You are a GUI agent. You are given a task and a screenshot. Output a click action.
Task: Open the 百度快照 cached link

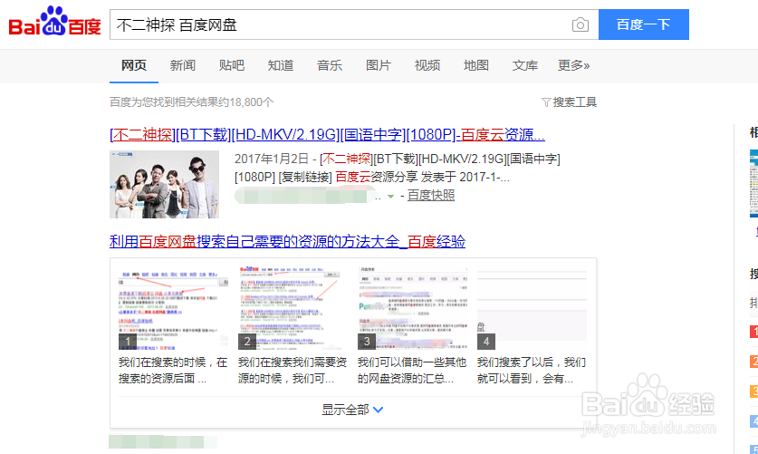[431, 196]
